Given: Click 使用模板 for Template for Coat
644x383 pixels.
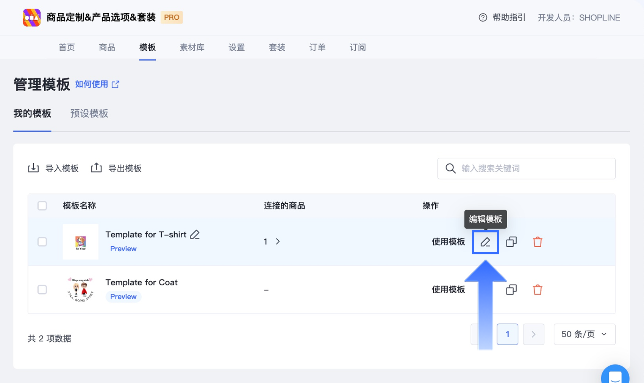Looking at the screenshot, I should 448,290.
